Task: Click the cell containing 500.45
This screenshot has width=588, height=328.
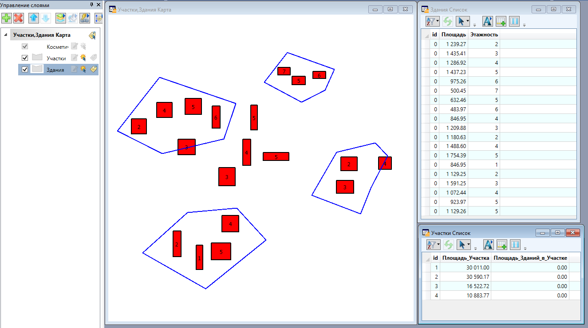Action: pos(454,90)
